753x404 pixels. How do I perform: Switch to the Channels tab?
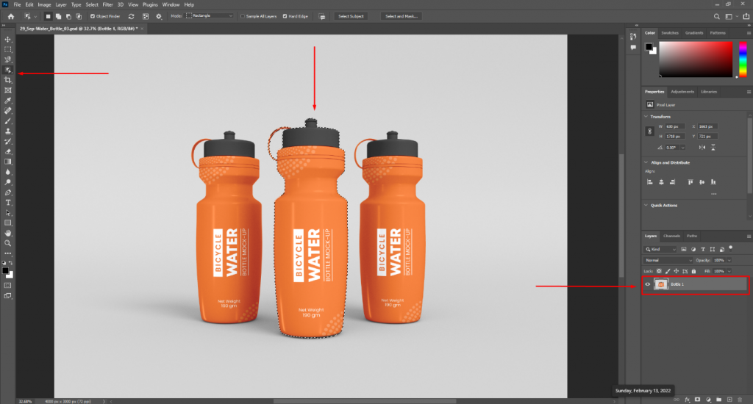tap(671, 236)
